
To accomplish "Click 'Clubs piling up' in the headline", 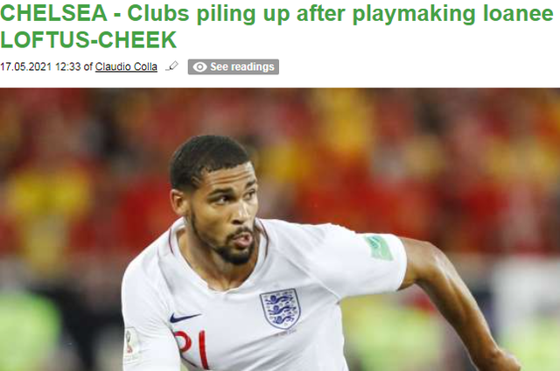I will pos(208,14).
